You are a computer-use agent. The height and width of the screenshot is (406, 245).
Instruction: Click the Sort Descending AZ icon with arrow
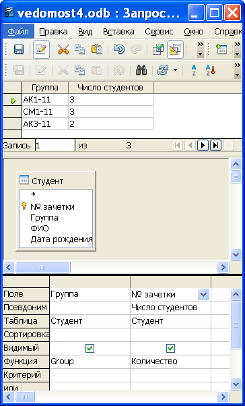[x=211, y=70]
